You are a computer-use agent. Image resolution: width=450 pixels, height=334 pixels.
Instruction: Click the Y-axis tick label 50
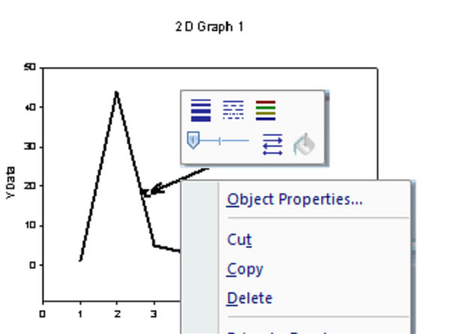point(30,68)
